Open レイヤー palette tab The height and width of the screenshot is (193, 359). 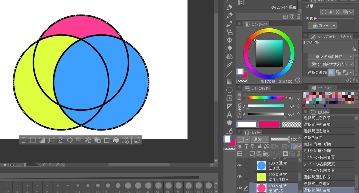(253, 132)
